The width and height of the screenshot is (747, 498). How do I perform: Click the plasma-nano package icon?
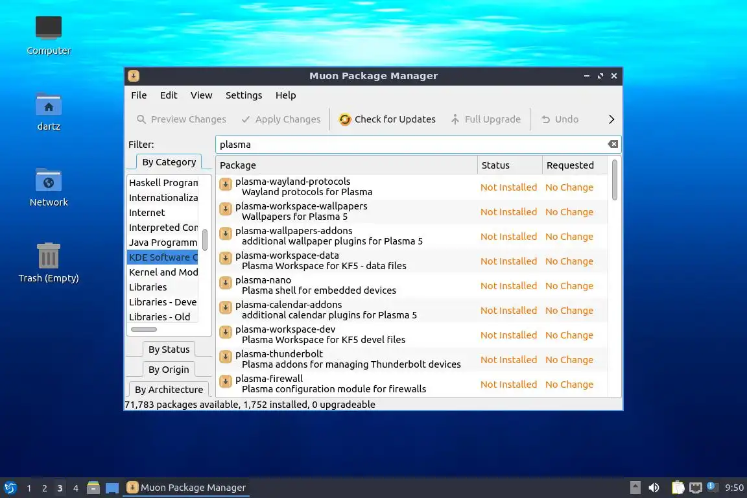[x=226, y=283]
